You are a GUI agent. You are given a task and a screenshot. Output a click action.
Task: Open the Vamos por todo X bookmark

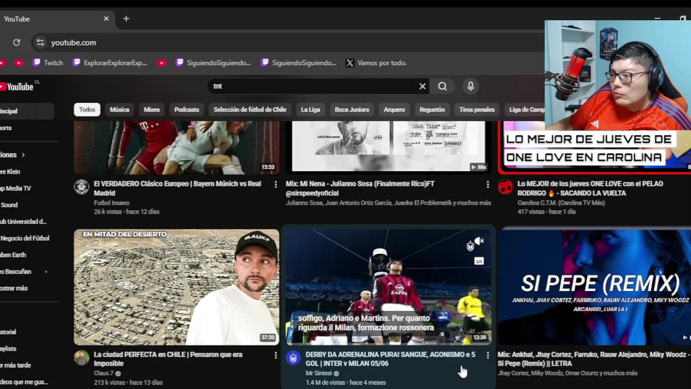coord(376,63)
